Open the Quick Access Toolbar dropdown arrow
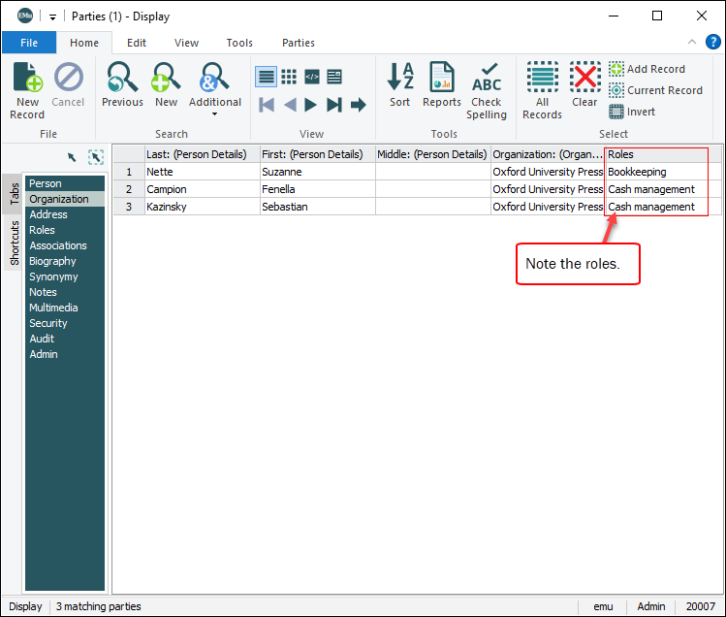This screenshot has width=726, height=617. pyautogui.click(x=52, y=16)
